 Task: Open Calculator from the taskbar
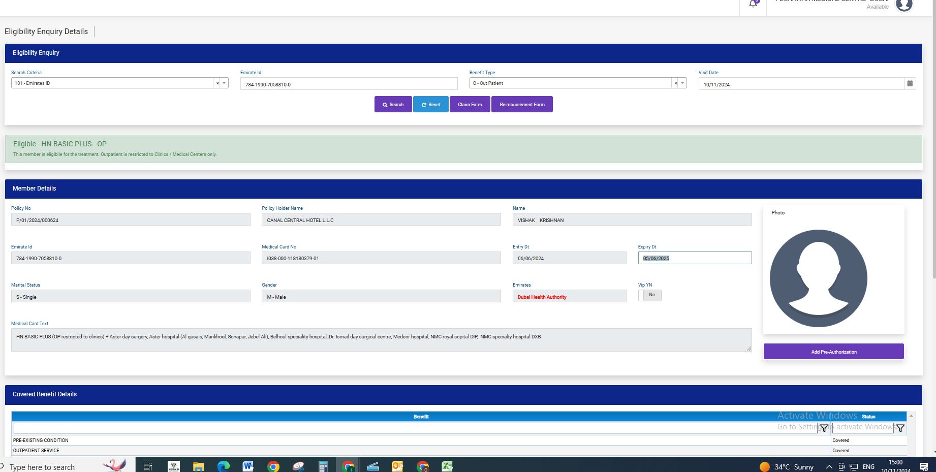323,466
